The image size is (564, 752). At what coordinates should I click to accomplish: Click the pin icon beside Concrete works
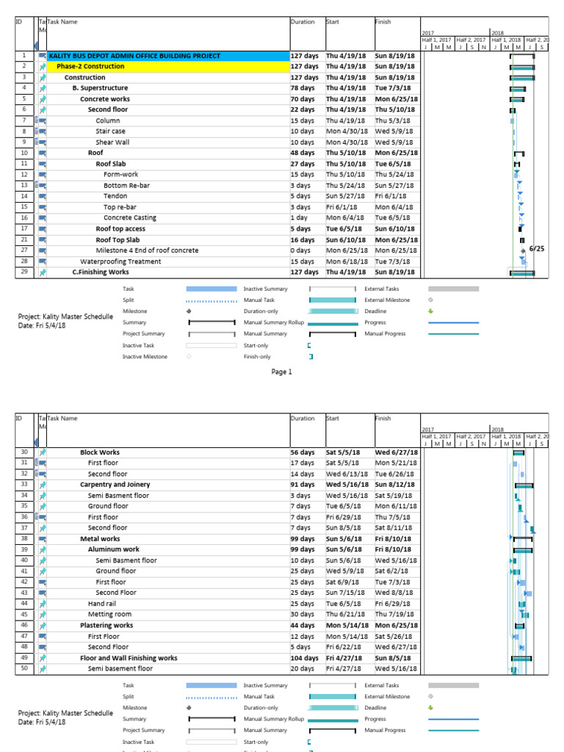point(43,99)
